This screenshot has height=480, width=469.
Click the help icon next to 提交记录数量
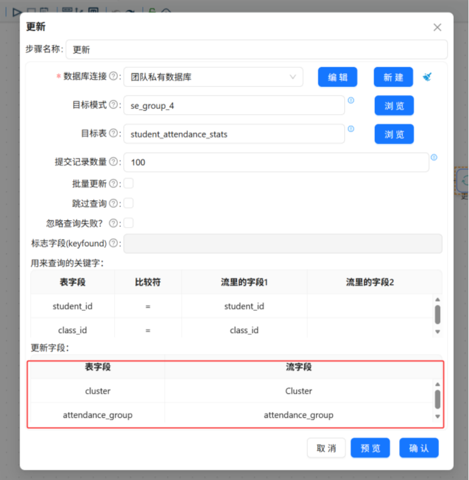(113, 162)
